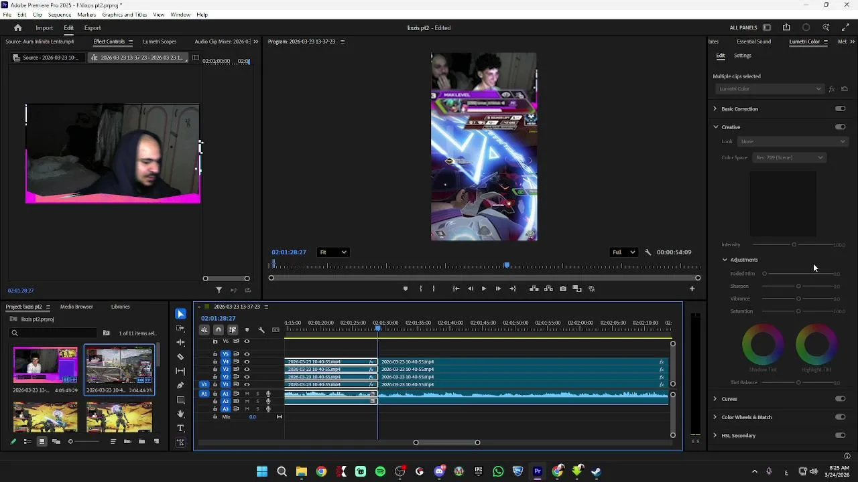The image size is (858, 482).
Task: Open Program monitor wrench settings
Action: (648, 252)
